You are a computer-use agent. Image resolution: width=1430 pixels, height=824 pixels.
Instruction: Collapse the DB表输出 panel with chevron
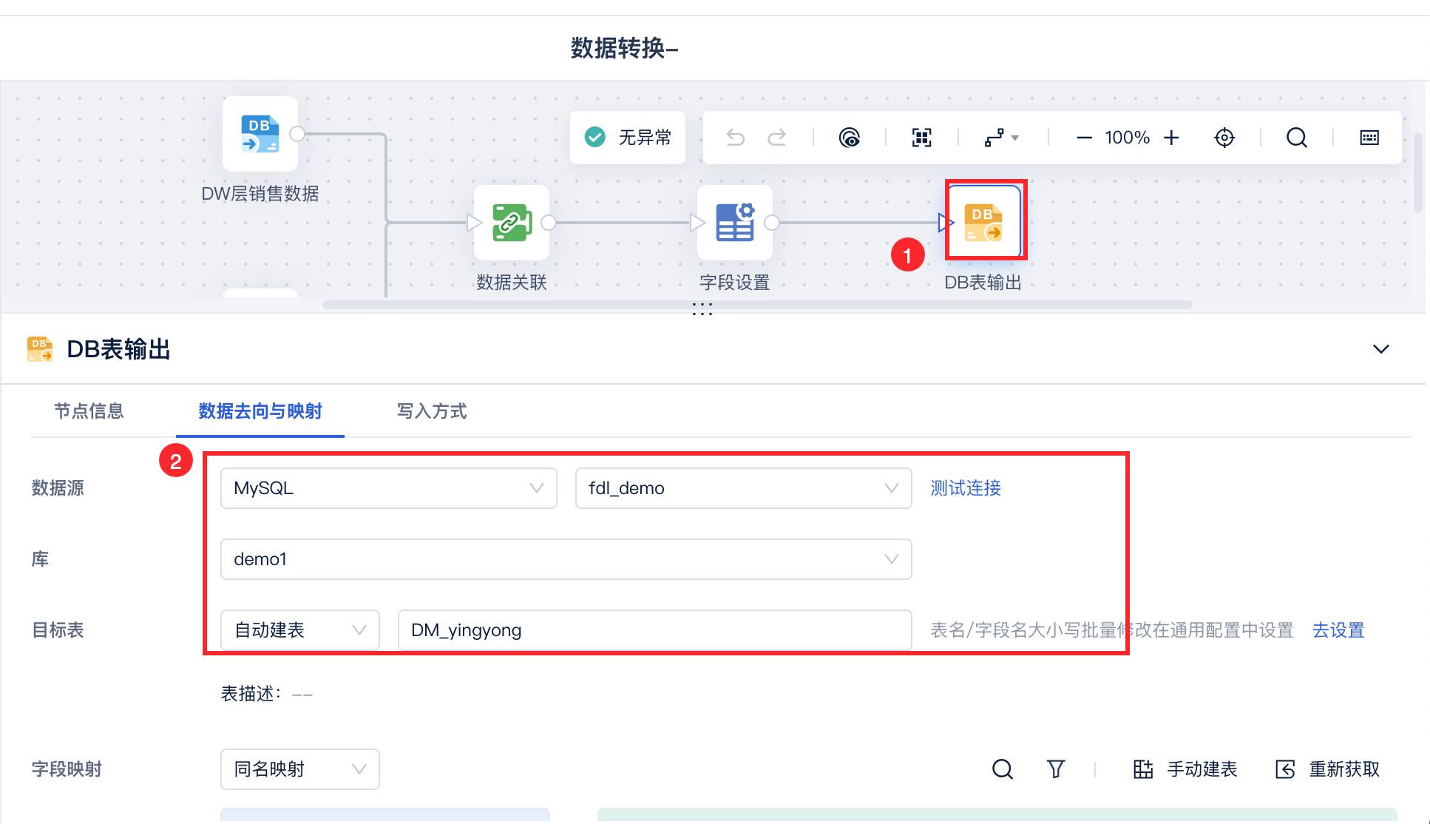pyautogui.click(x=1381, y=349)
